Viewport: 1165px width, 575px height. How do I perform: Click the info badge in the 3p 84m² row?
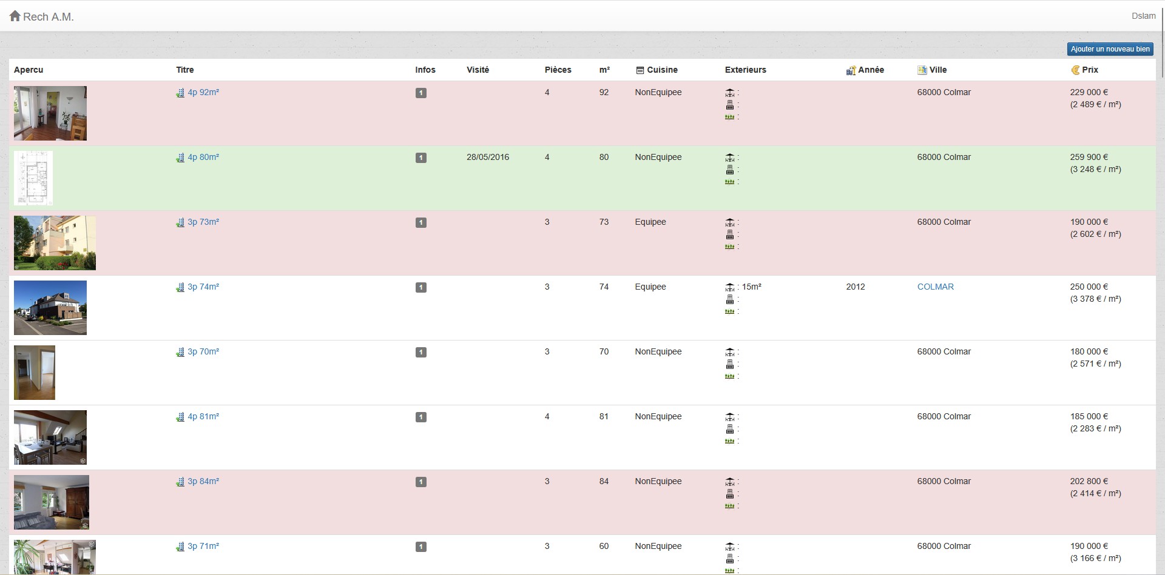point(421,482)
